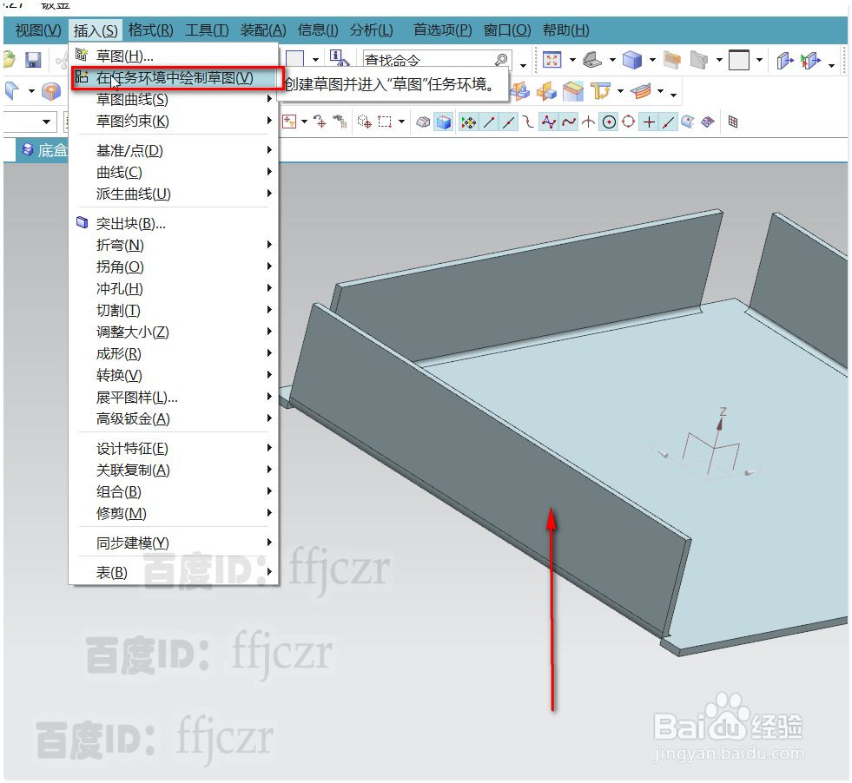
Task: Open the 工具(T) menu
Action: [207, 30]
